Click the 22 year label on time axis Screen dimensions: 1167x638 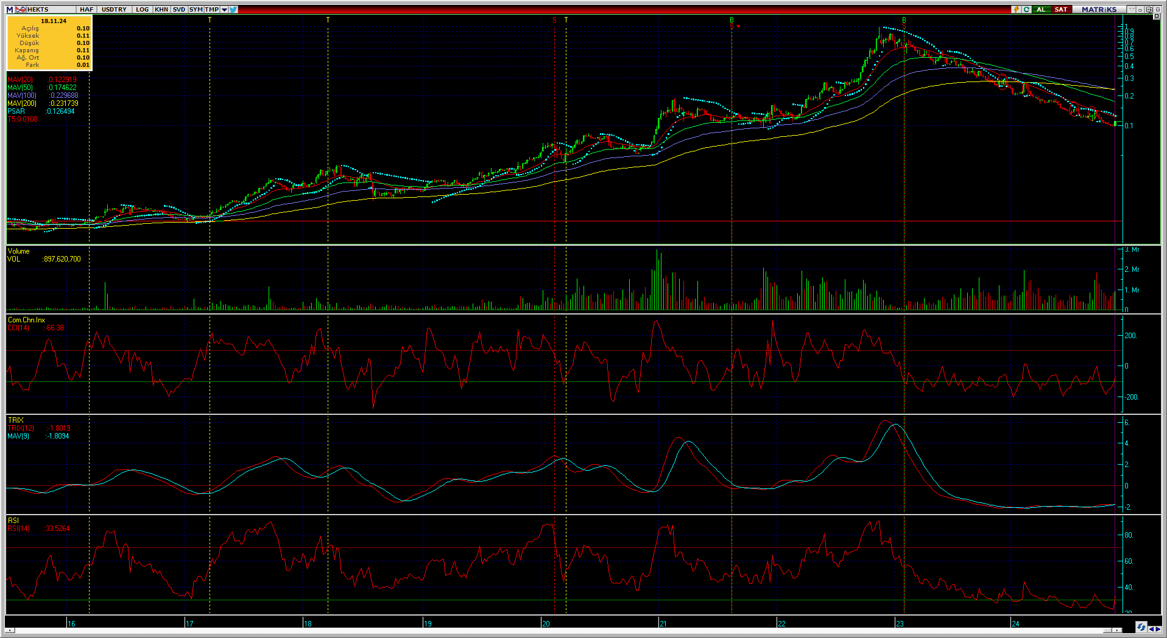[781, 623]
